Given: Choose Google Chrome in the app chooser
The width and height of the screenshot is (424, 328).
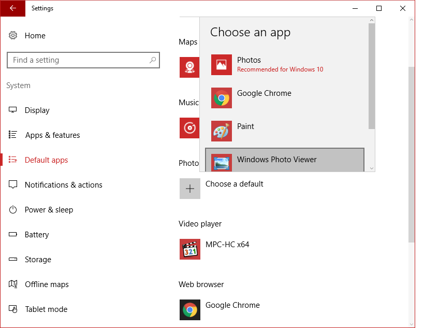Looking at the screenshot, I should tap(284, 98).
